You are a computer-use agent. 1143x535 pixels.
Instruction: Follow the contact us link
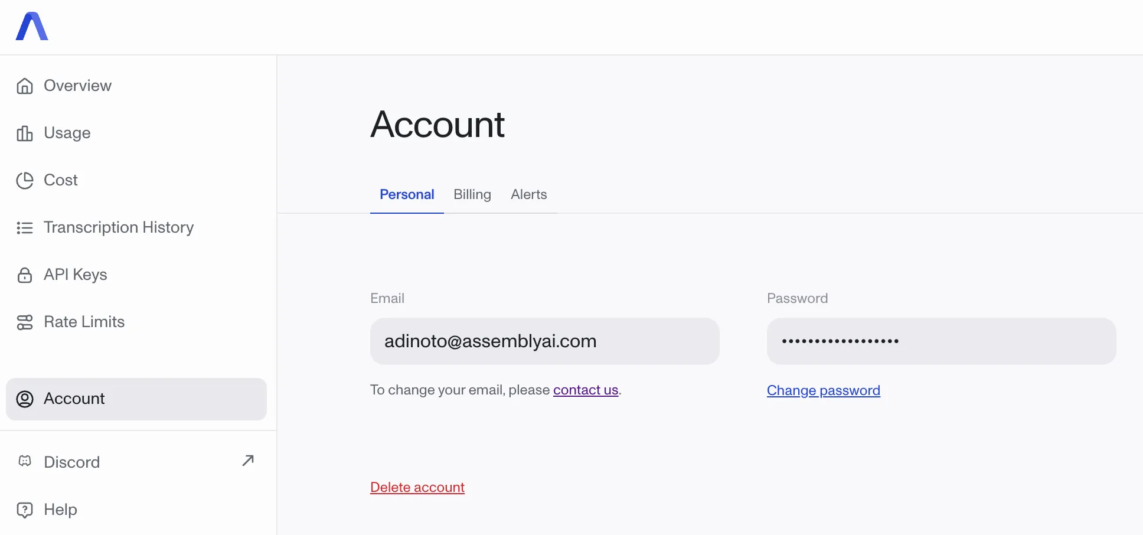tap(586, 390)
